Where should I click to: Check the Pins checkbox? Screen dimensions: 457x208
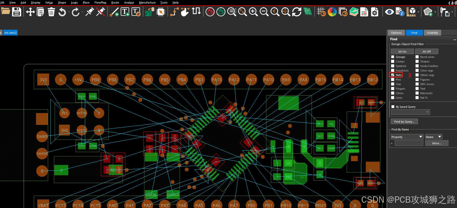tap(393, 80)
